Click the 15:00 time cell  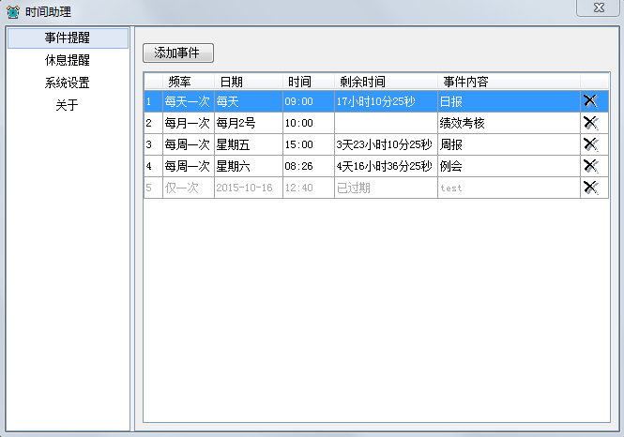coord(309,144)
